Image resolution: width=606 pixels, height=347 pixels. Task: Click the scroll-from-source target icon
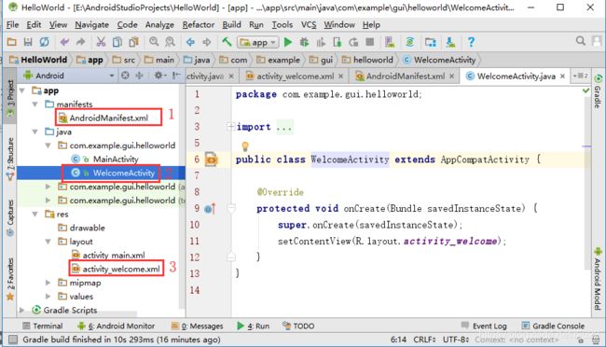coord(125,76)
